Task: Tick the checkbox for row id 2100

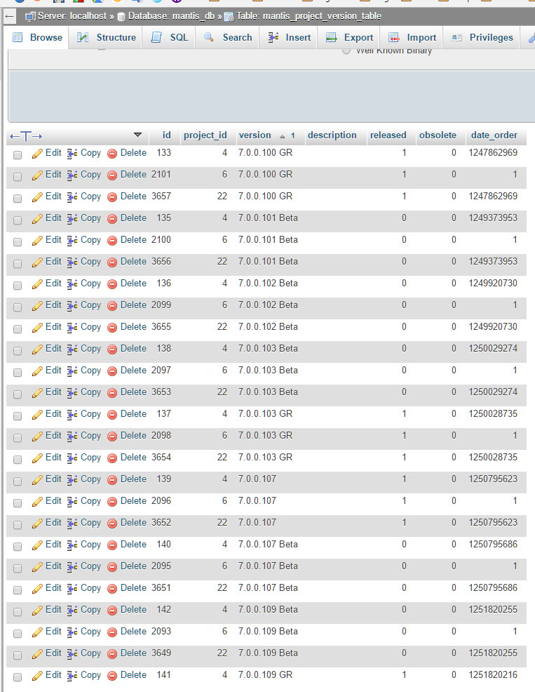Action: (18, 242)
